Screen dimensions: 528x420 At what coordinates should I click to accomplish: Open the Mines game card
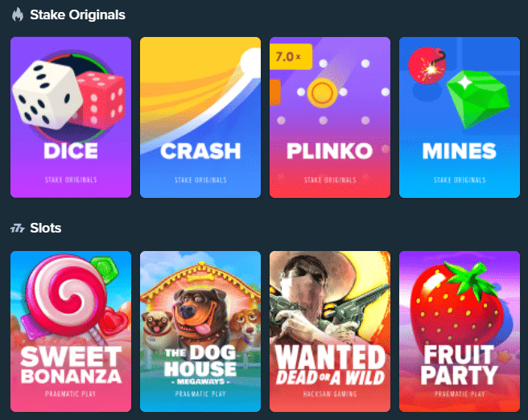(460, 117)
